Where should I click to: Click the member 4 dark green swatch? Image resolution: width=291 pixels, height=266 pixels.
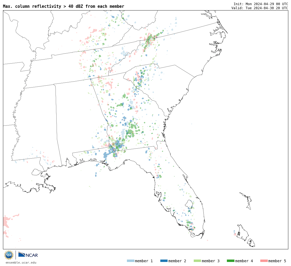pyautogui.click(x=231, y=261)
